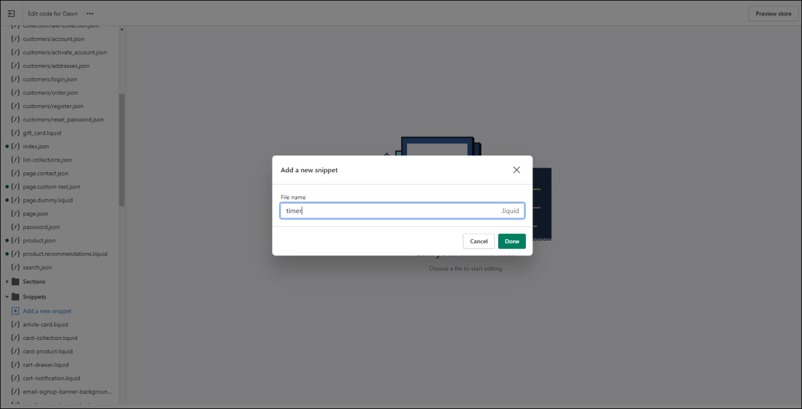802x409 pixels.
Task: Open the three-dot menu beside Dawn
Action: click(x=90, y=13)
